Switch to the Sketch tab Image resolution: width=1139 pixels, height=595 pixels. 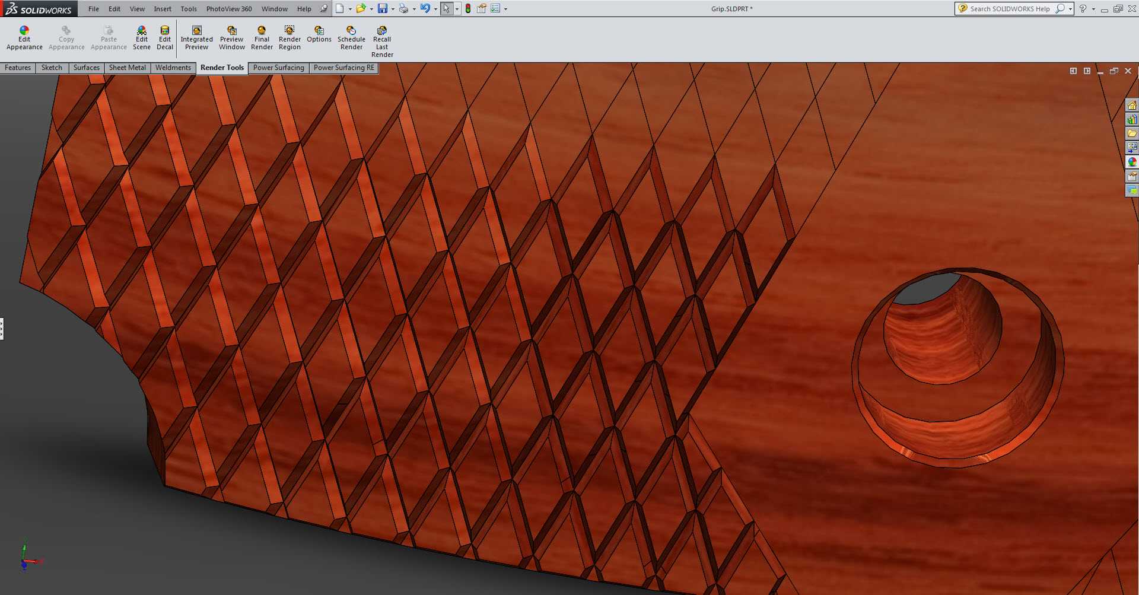click(x=52, y=68)
